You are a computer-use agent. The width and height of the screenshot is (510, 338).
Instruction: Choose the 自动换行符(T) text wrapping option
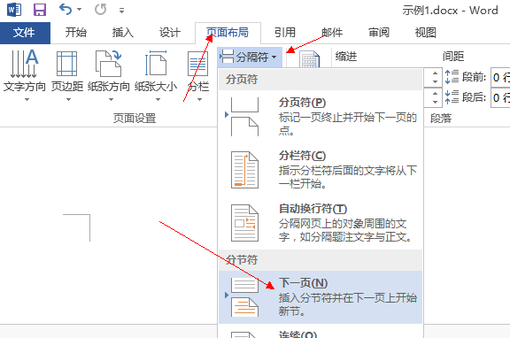[321, 223]
